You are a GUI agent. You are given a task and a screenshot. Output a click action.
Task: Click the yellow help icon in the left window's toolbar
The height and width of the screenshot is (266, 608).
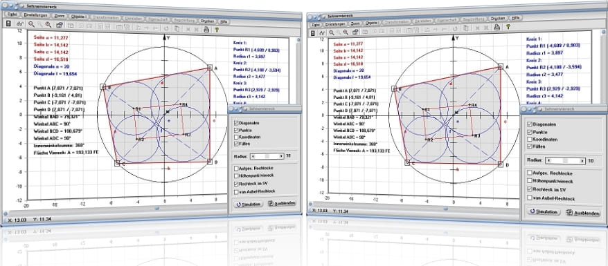(x=217, y=28)
